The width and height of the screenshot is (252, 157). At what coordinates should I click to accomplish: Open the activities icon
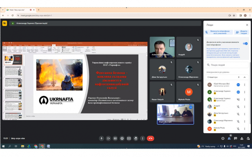[x=242, y=138]
